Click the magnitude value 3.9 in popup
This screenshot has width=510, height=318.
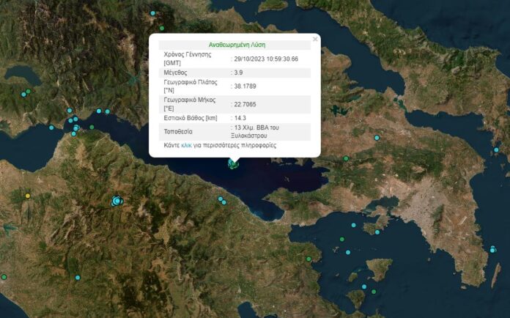point(238,73)
